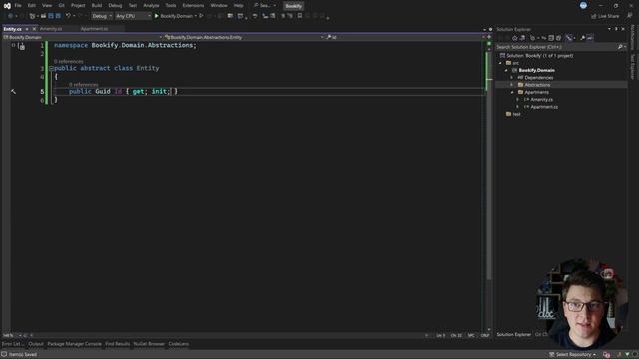
Task: Click the Bookify solution name button
Action: (294, 6)
